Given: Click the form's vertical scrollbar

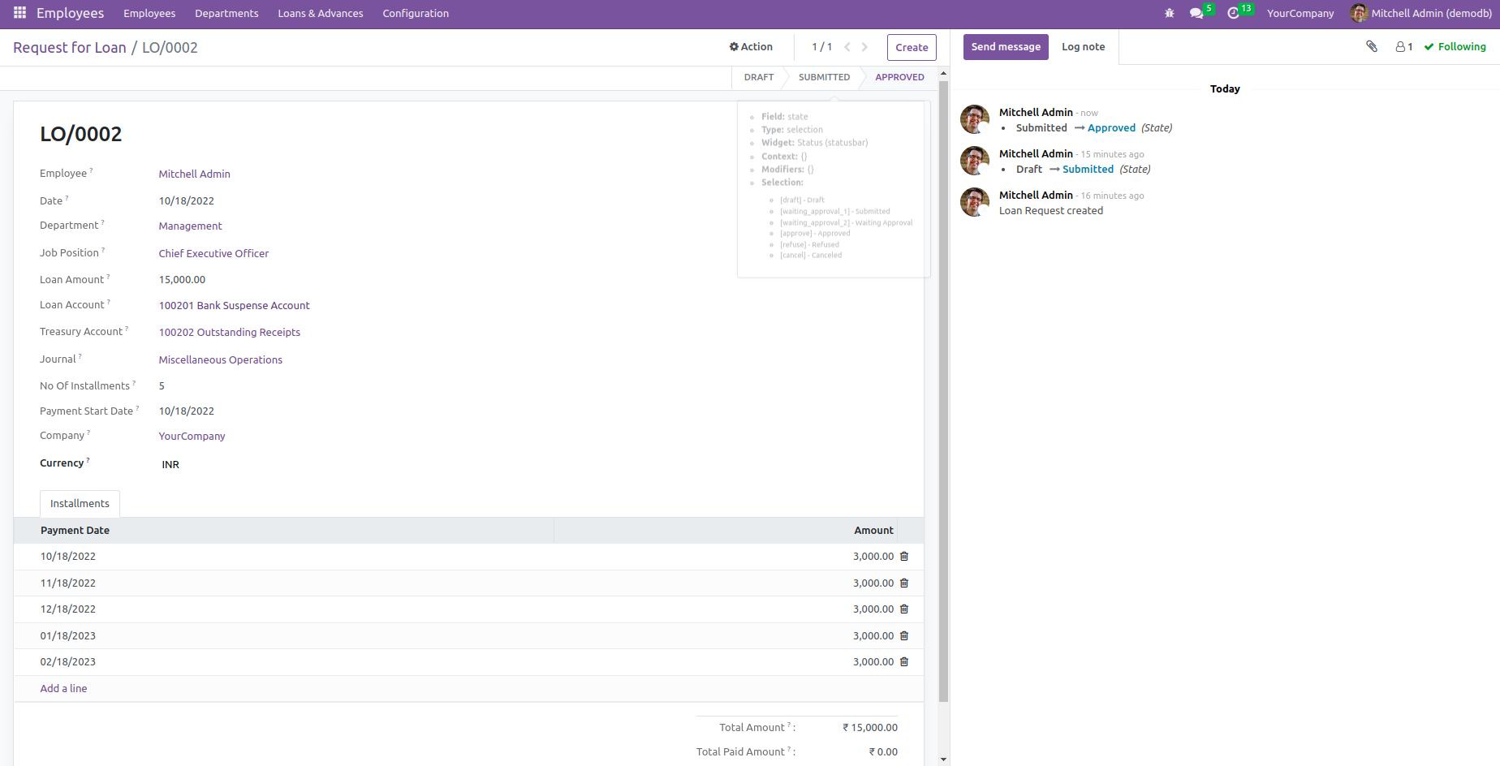Looking at the screenshot, I should click(x=943, y=389).
